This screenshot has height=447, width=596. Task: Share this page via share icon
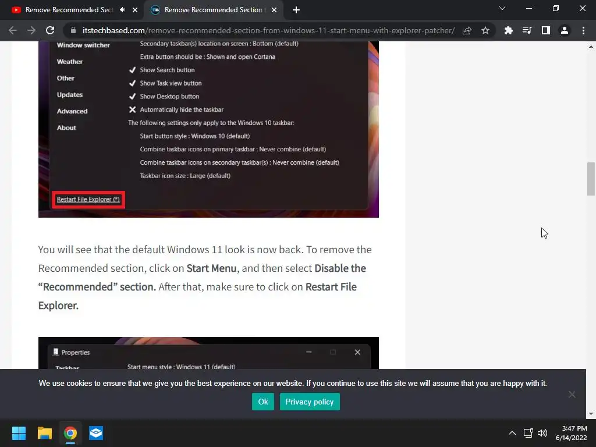[467, 30]
